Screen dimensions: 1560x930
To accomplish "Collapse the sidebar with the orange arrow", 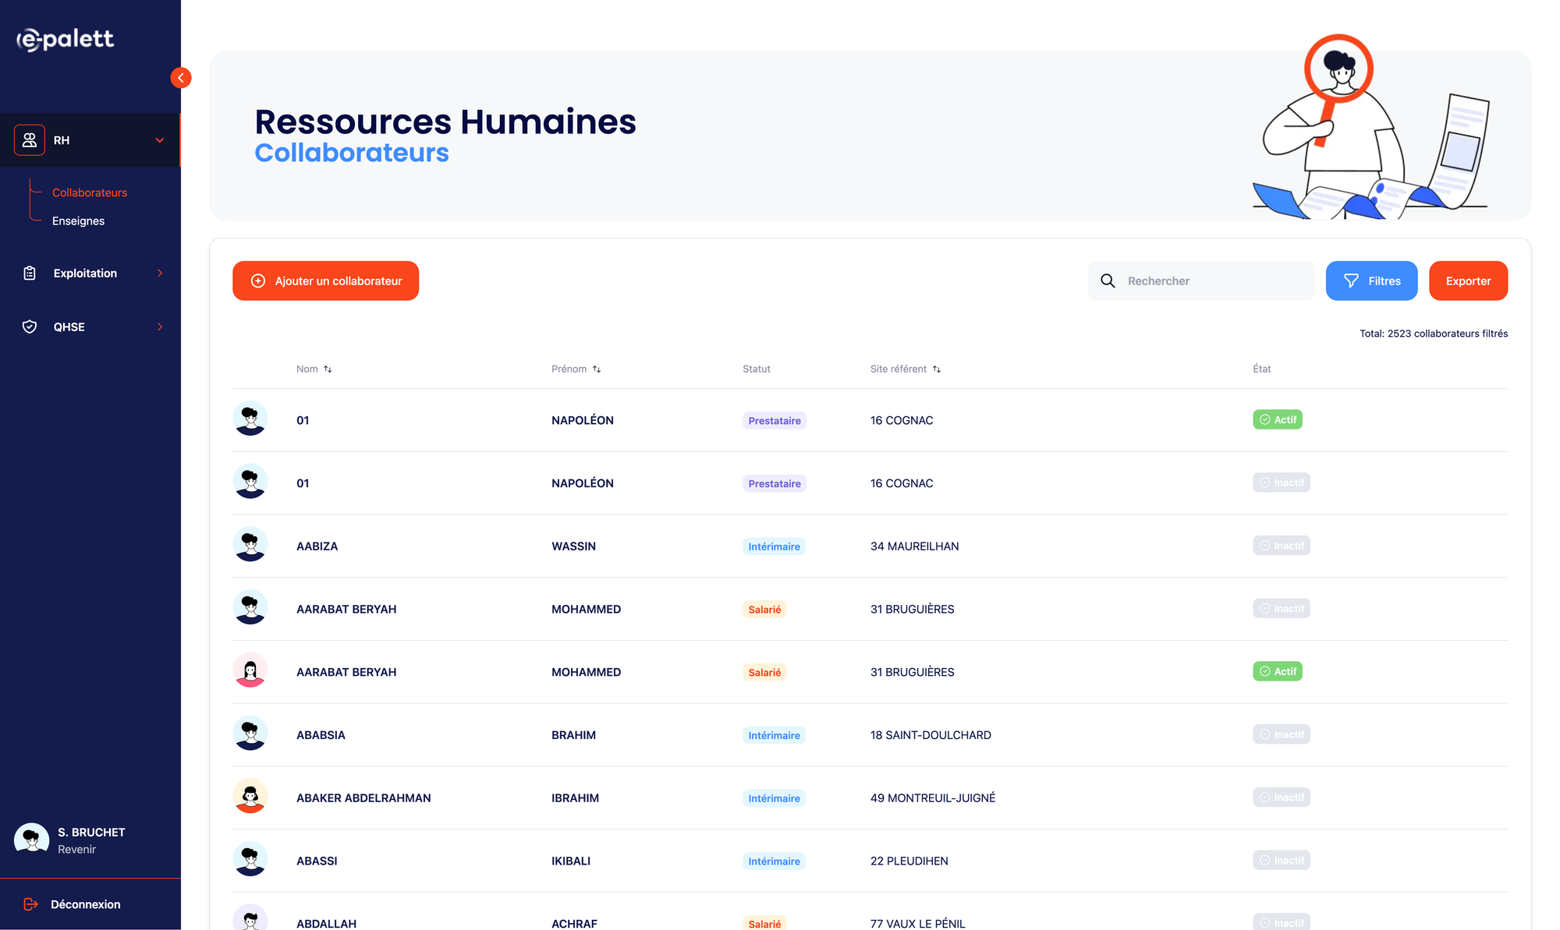I will click(181, 78).
